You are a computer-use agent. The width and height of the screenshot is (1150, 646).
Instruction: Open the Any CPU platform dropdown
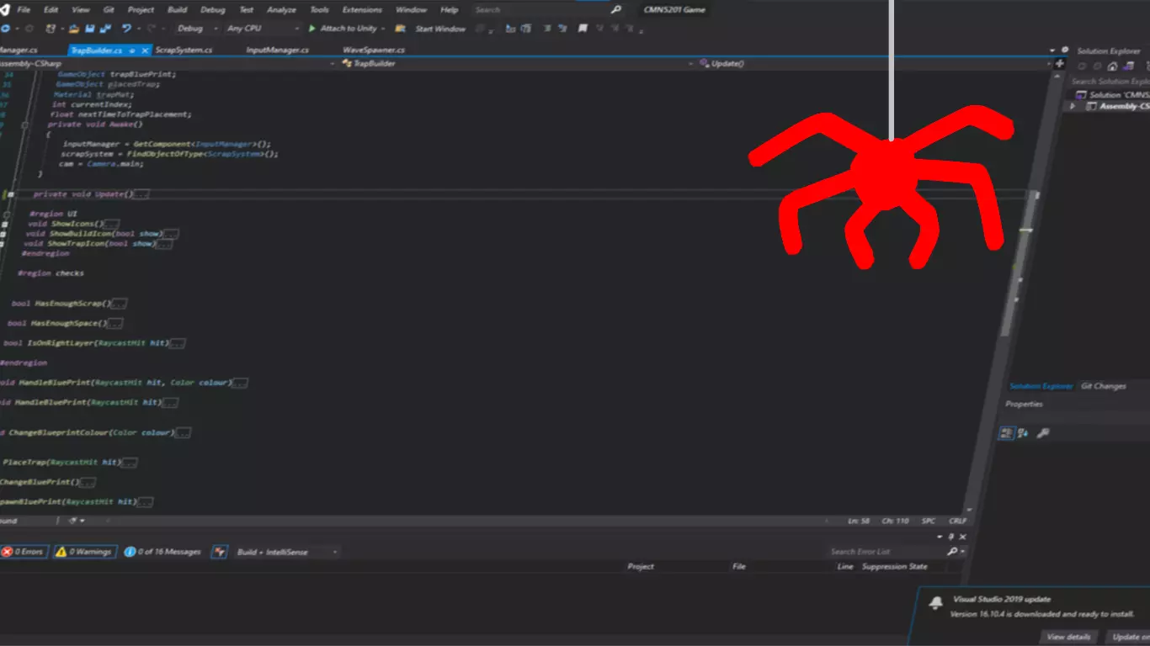(x=299, y=28)
